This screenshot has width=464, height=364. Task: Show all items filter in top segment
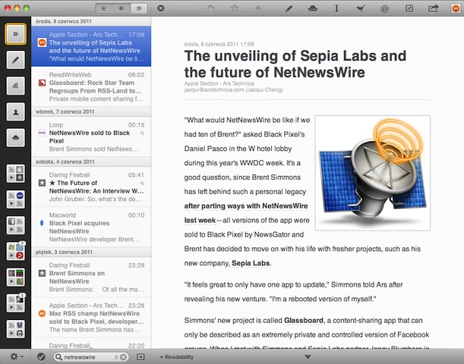pos(139,8)
